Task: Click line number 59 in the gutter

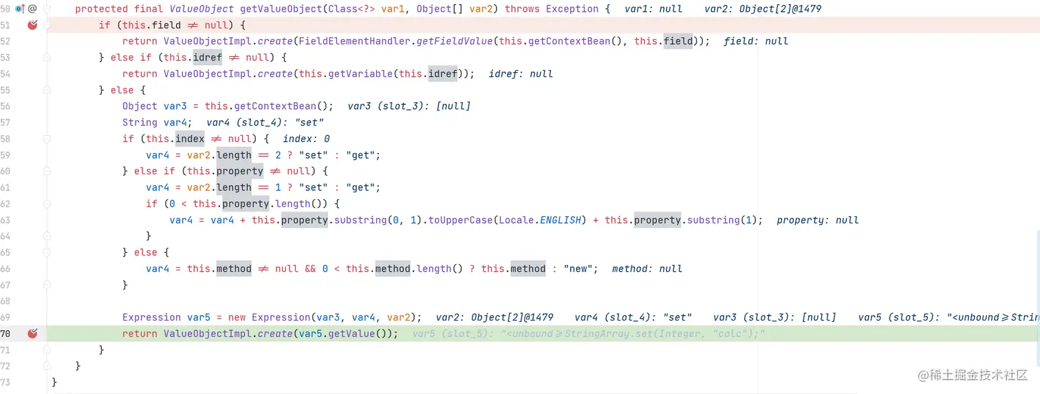Action: pos(6,155)
